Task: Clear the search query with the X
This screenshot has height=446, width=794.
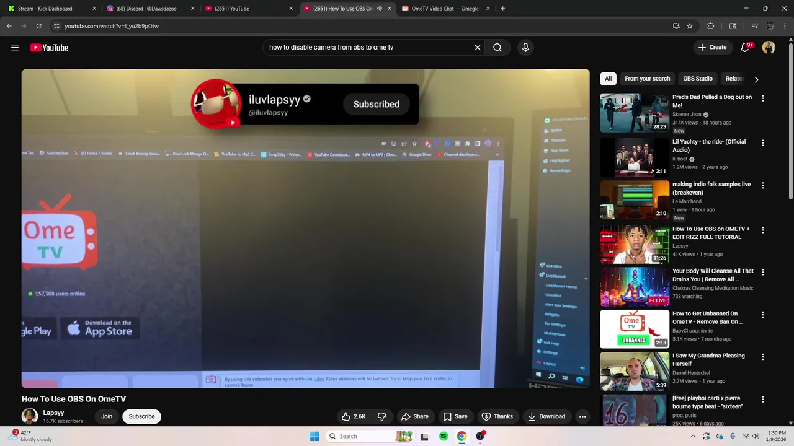Action: click(478, 47)
